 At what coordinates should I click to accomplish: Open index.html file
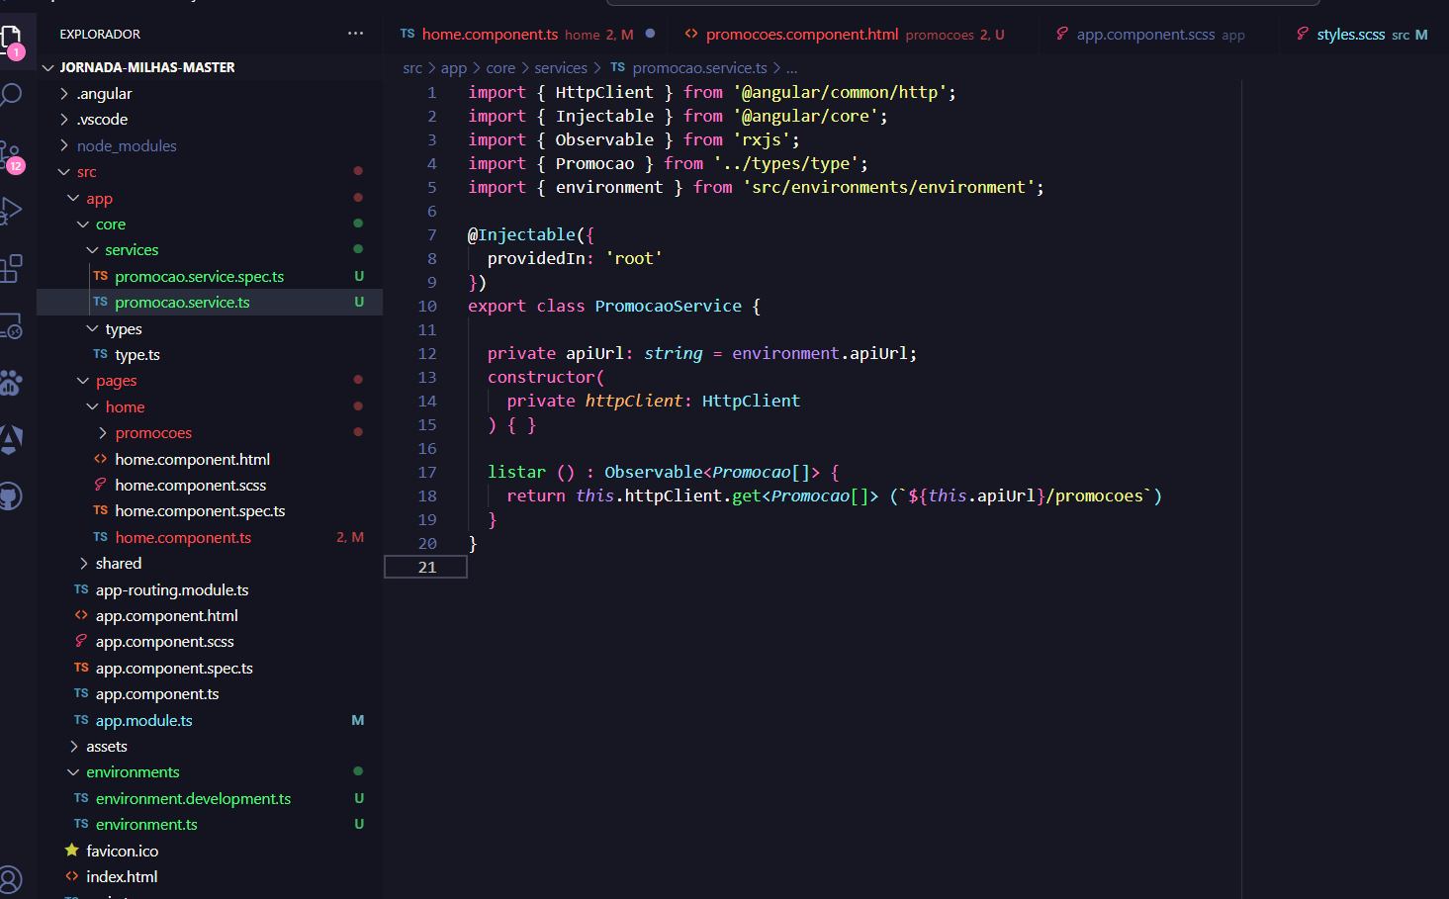tap(122, 877)
